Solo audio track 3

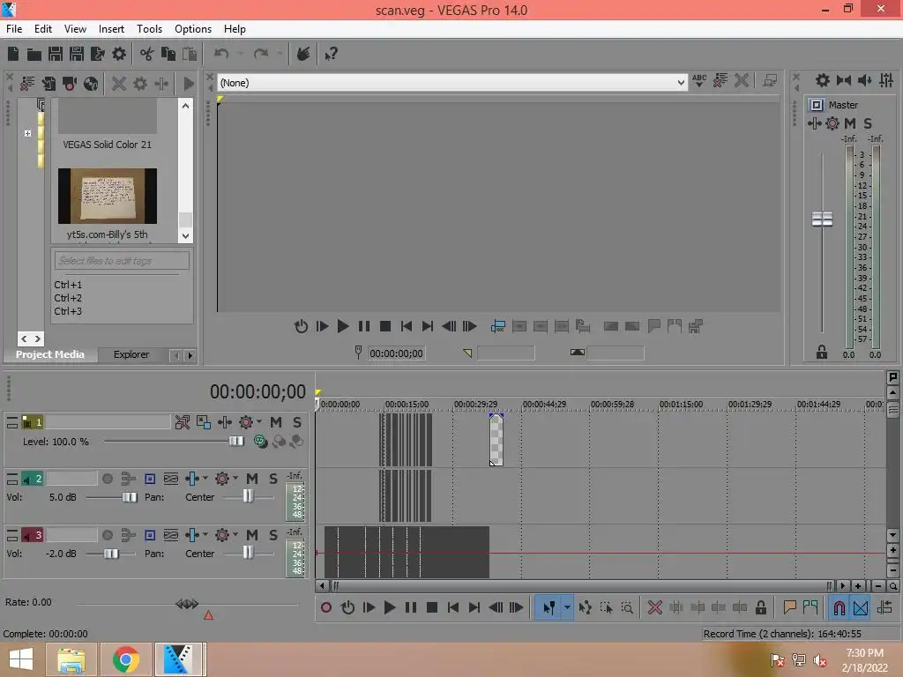point(273,535)
